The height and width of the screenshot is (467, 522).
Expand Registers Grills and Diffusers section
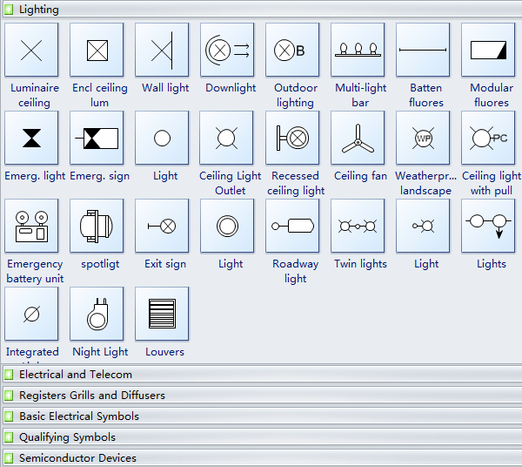(91, 396)
